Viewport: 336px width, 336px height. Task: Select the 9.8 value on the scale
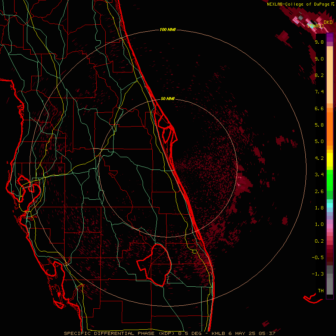[x=319, y=42]
